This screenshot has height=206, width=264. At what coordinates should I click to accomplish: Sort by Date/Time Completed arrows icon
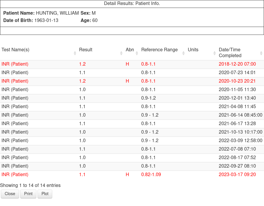point(261,53)
